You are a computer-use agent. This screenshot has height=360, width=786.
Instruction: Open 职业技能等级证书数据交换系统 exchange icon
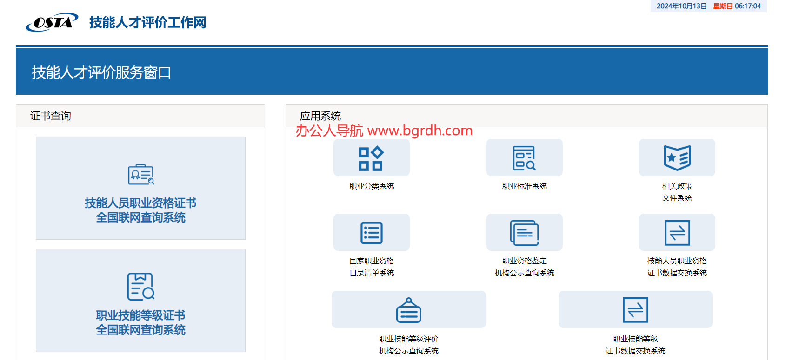(635, 310)
